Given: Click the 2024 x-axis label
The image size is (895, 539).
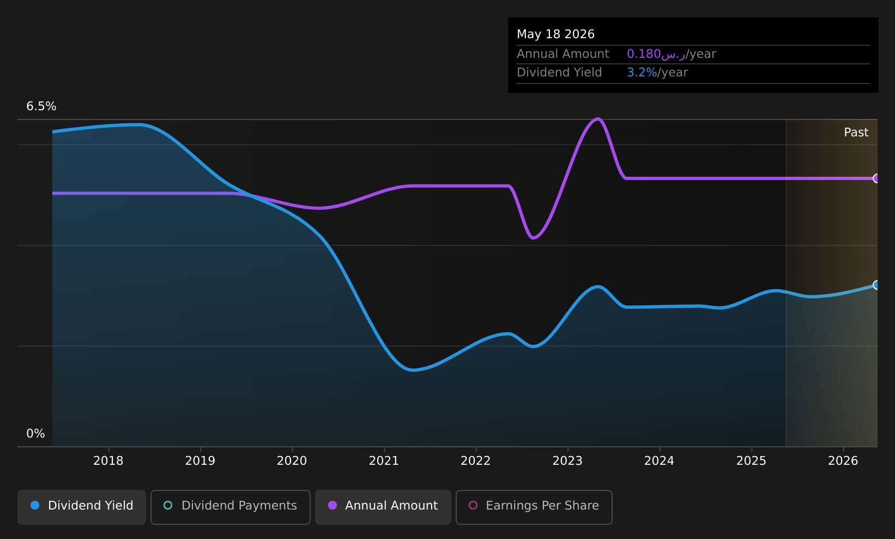Looking at the screenshot, I should 660,461.
